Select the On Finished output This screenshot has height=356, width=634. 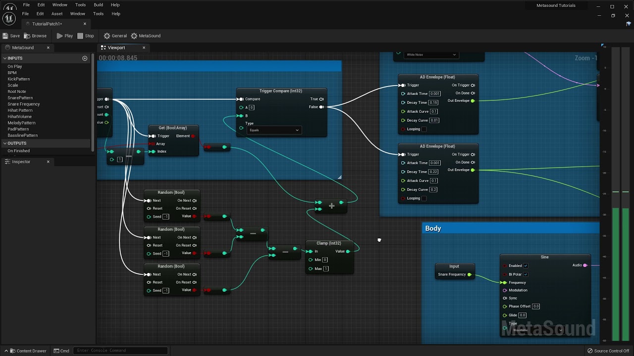(18, 151)
